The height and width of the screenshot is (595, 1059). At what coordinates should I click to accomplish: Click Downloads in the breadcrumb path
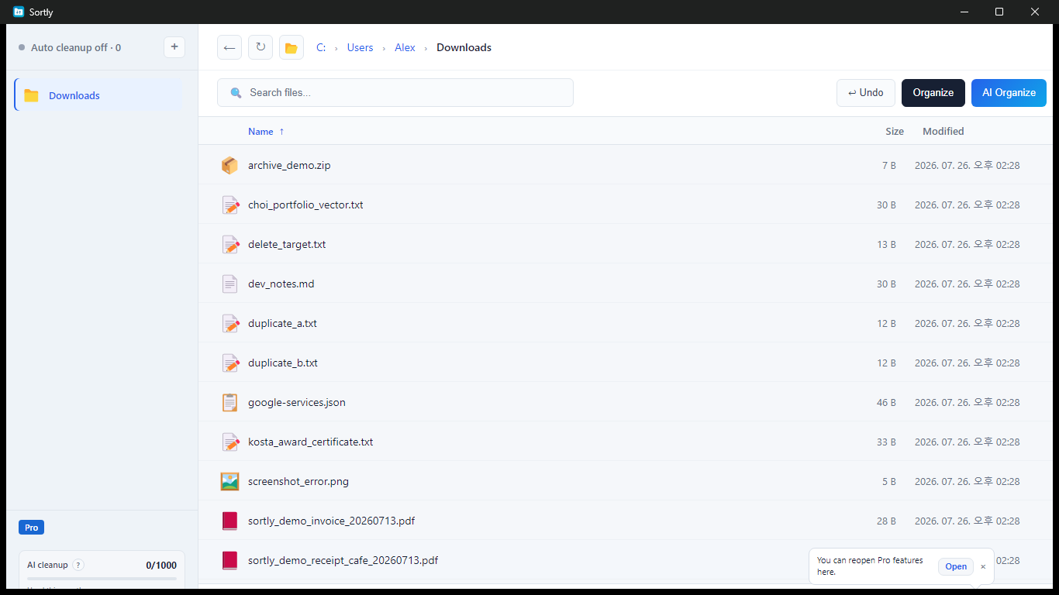pyautogui.click(x=464, y=47)
